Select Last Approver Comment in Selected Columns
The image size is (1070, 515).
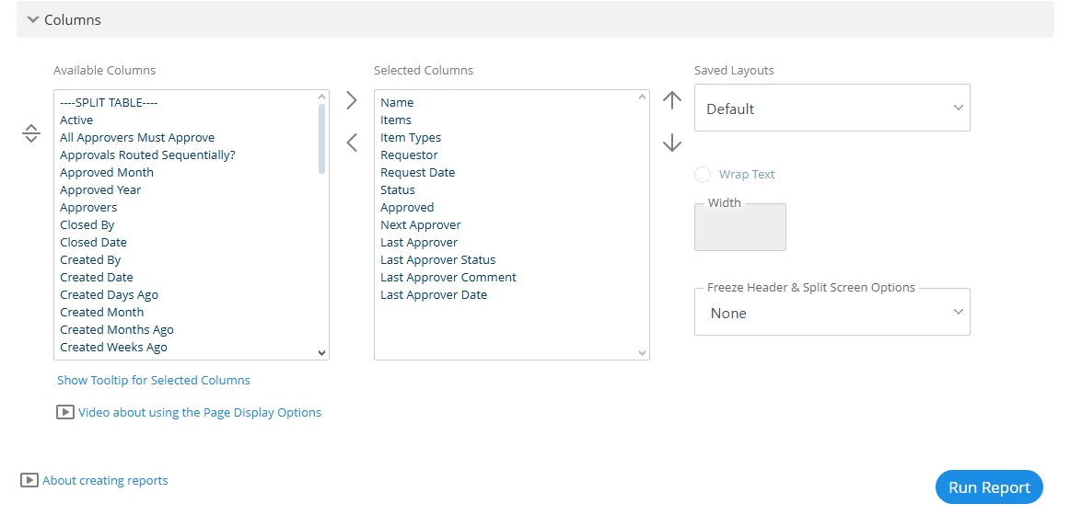coord(448,277)
